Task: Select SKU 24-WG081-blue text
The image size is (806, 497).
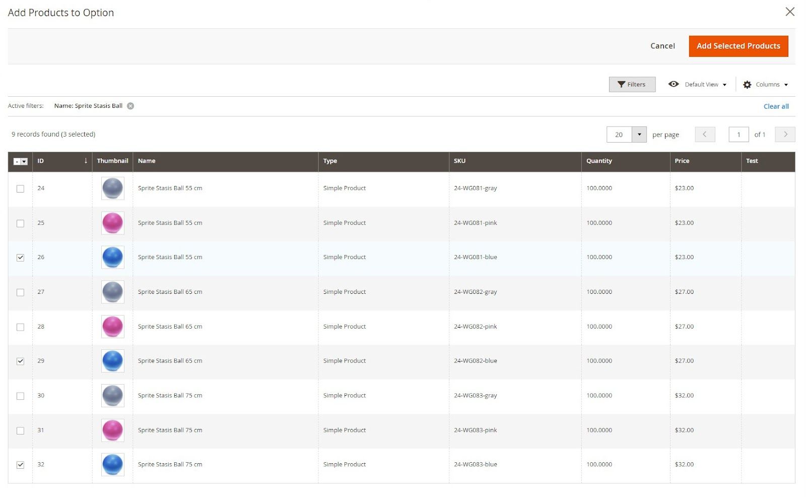Action: click(x=475, y=257)
